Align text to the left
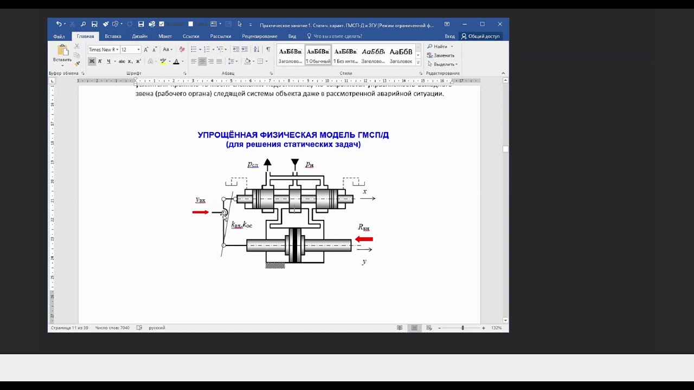694x390 pixels. (x=194, y=61)
